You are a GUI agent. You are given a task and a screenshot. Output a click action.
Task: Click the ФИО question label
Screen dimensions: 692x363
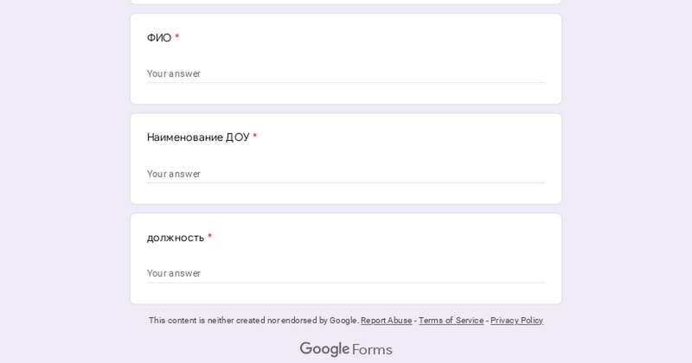[159, 38]
